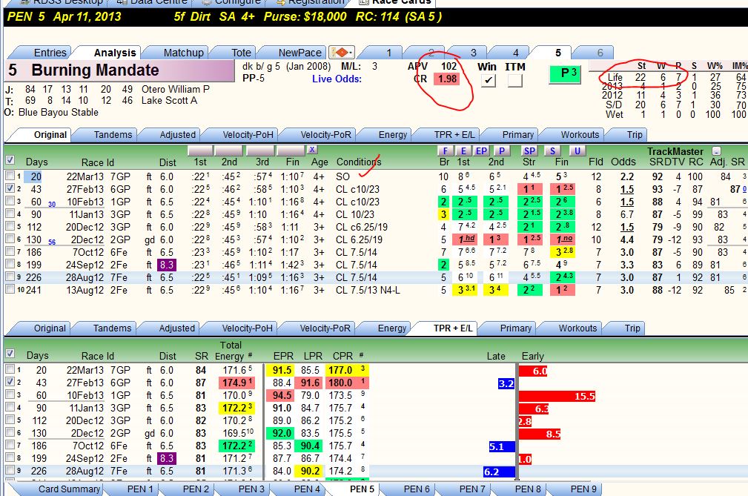
Task: Check the 22Mar13 7GP row in upper table
Action: coord(10,176)
